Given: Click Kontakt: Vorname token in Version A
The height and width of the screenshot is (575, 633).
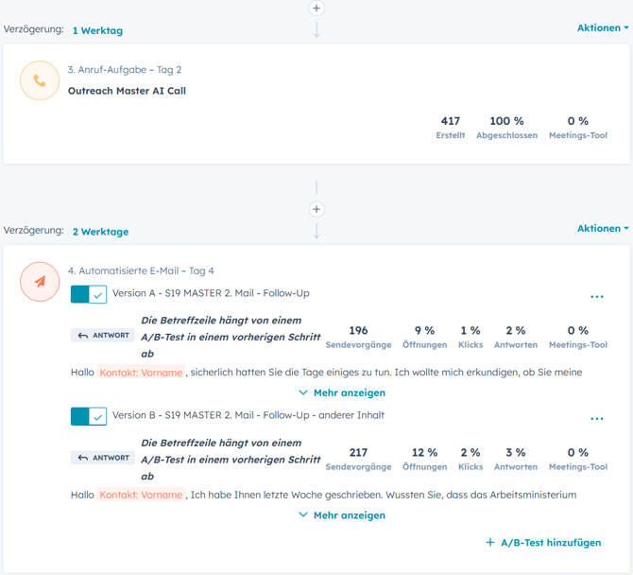Looking at the screenshot, I should click(141, 373).
